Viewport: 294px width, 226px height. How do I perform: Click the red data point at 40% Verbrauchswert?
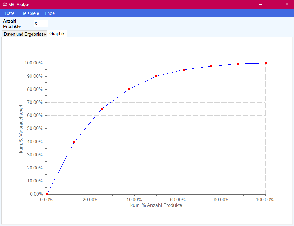[x=75, y=142]
